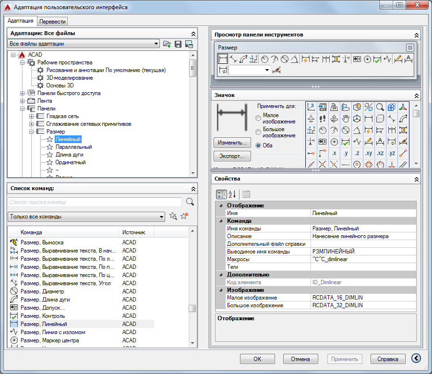Click the create new command star icon
Image resolution: width=432 pixels, height=374 pixels.
pos(184,216)
